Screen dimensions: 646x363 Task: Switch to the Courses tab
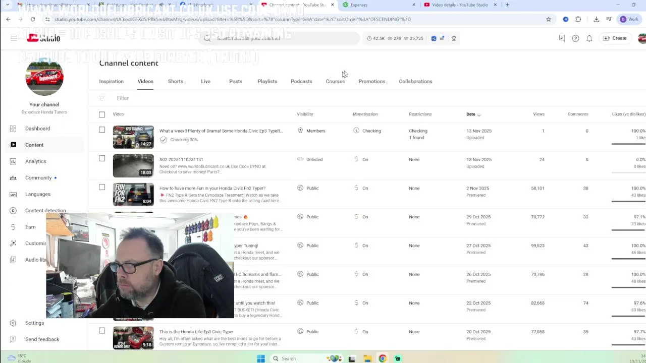tap(336, 81)
